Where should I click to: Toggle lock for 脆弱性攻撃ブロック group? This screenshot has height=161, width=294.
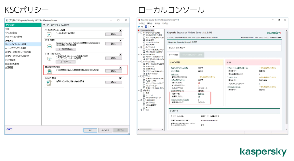pos(121,67)
